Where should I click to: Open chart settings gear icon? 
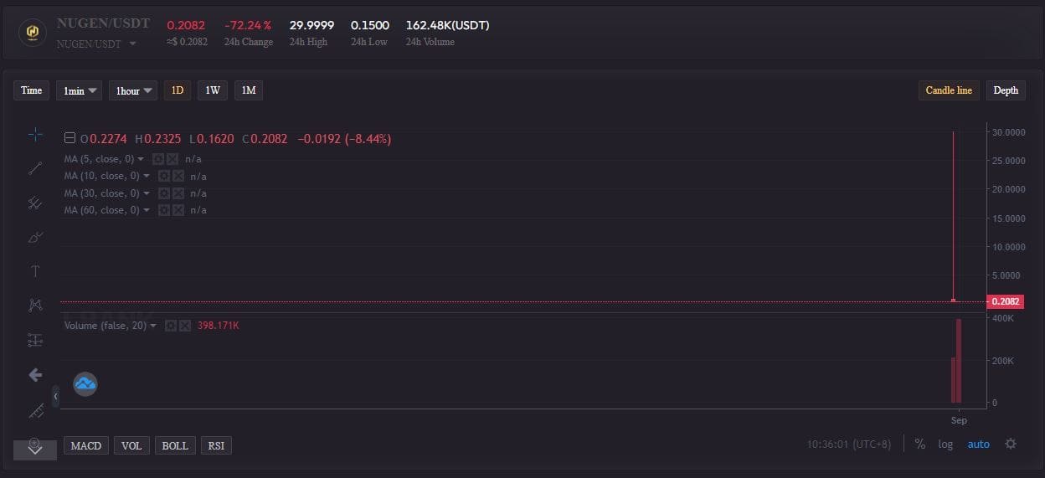(x=1010, y=444)
